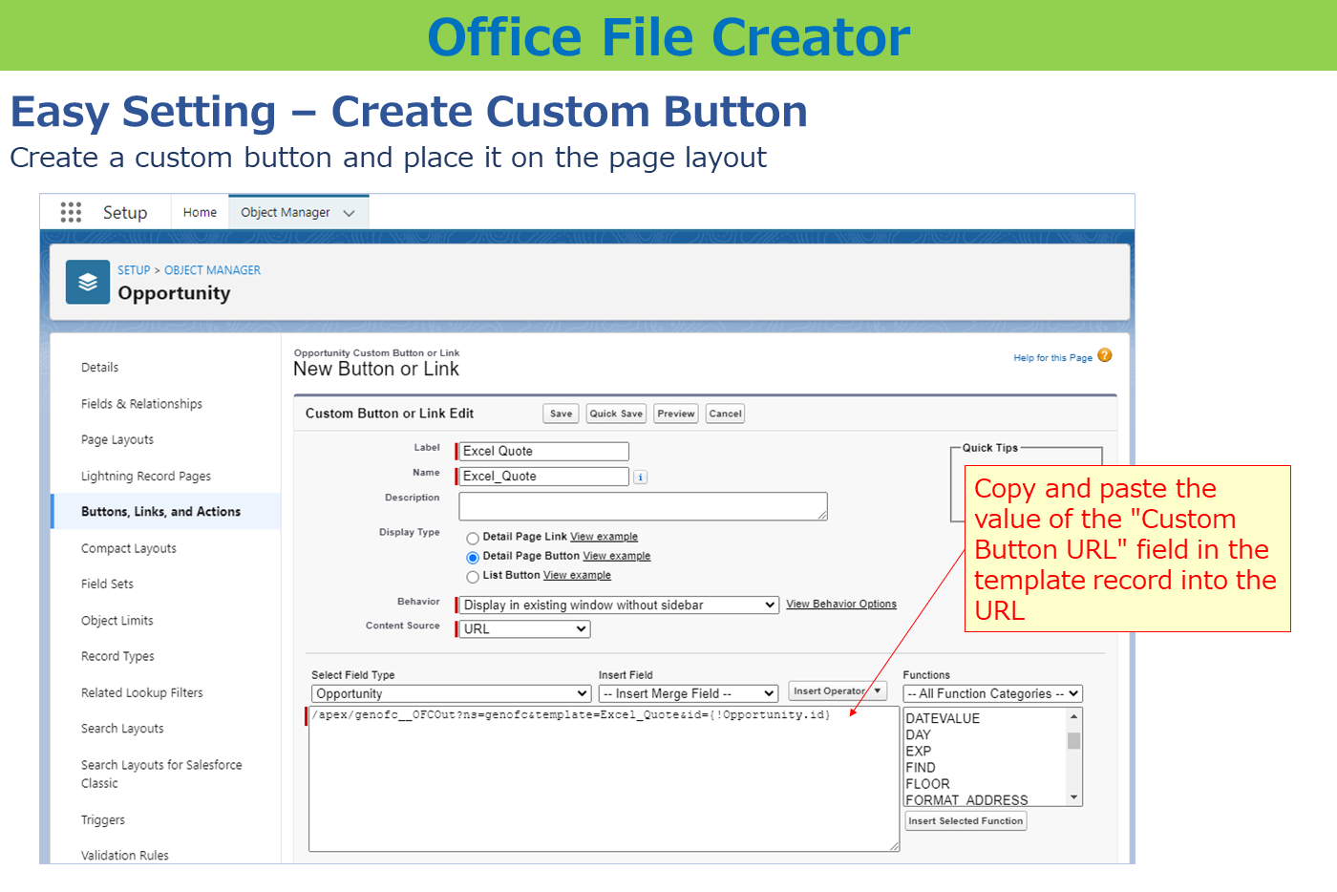Select the Detail Page Link radio button
This screenshot has height=892, width=1337.
point(473,537)
